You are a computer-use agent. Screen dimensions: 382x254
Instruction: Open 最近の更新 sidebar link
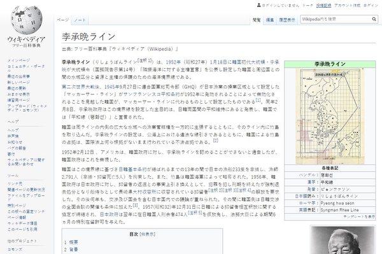click(x=17, y=88)
